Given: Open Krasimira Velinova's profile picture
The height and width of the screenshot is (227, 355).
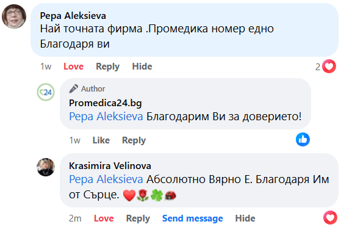Looking at the screenshot, I should click(x=46, y=167).
